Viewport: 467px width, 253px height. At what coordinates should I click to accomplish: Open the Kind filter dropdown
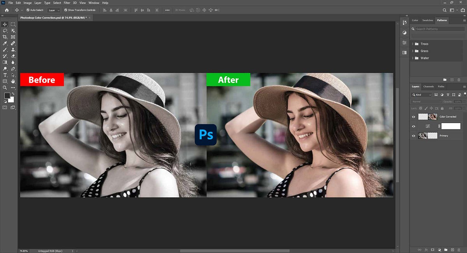(422, 95)
